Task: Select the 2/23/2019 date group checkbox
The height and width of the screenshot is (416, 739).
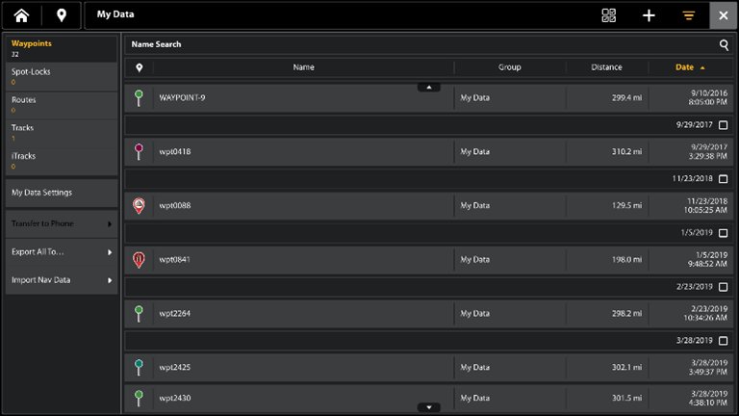Action: click(724, 287)
